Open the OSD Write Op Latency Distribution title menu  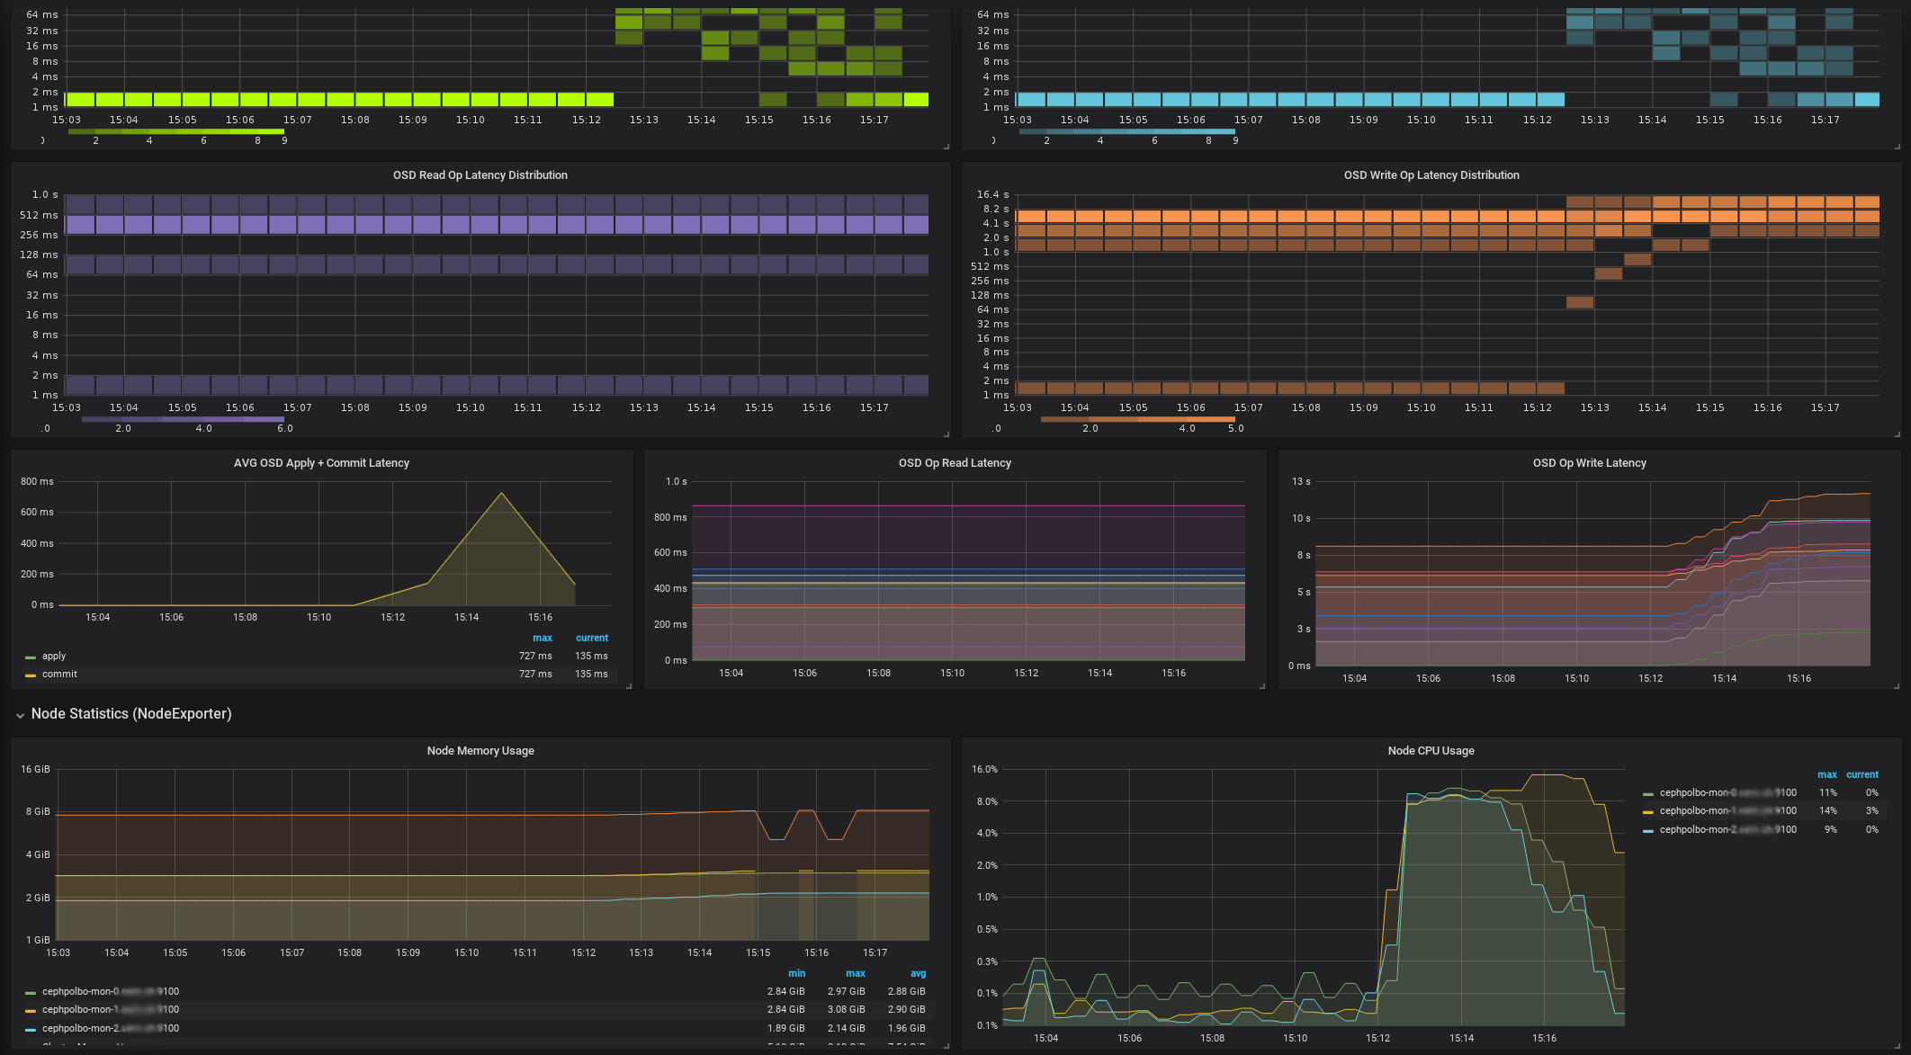click(1431, 175)
